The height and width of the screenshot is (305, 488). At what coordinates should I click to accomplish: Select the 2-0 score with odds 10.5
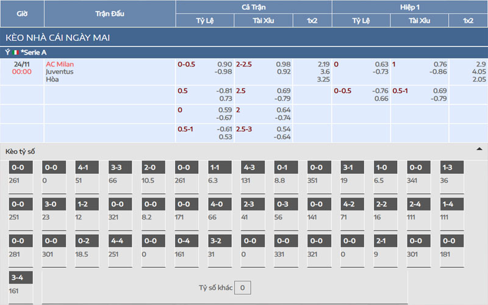point(153,168)
